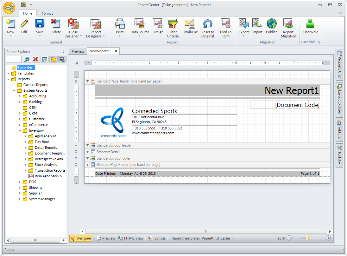Expand the StandardGroupHeader band
This screenshot has height=256, width=347.
tap(88, 145)
